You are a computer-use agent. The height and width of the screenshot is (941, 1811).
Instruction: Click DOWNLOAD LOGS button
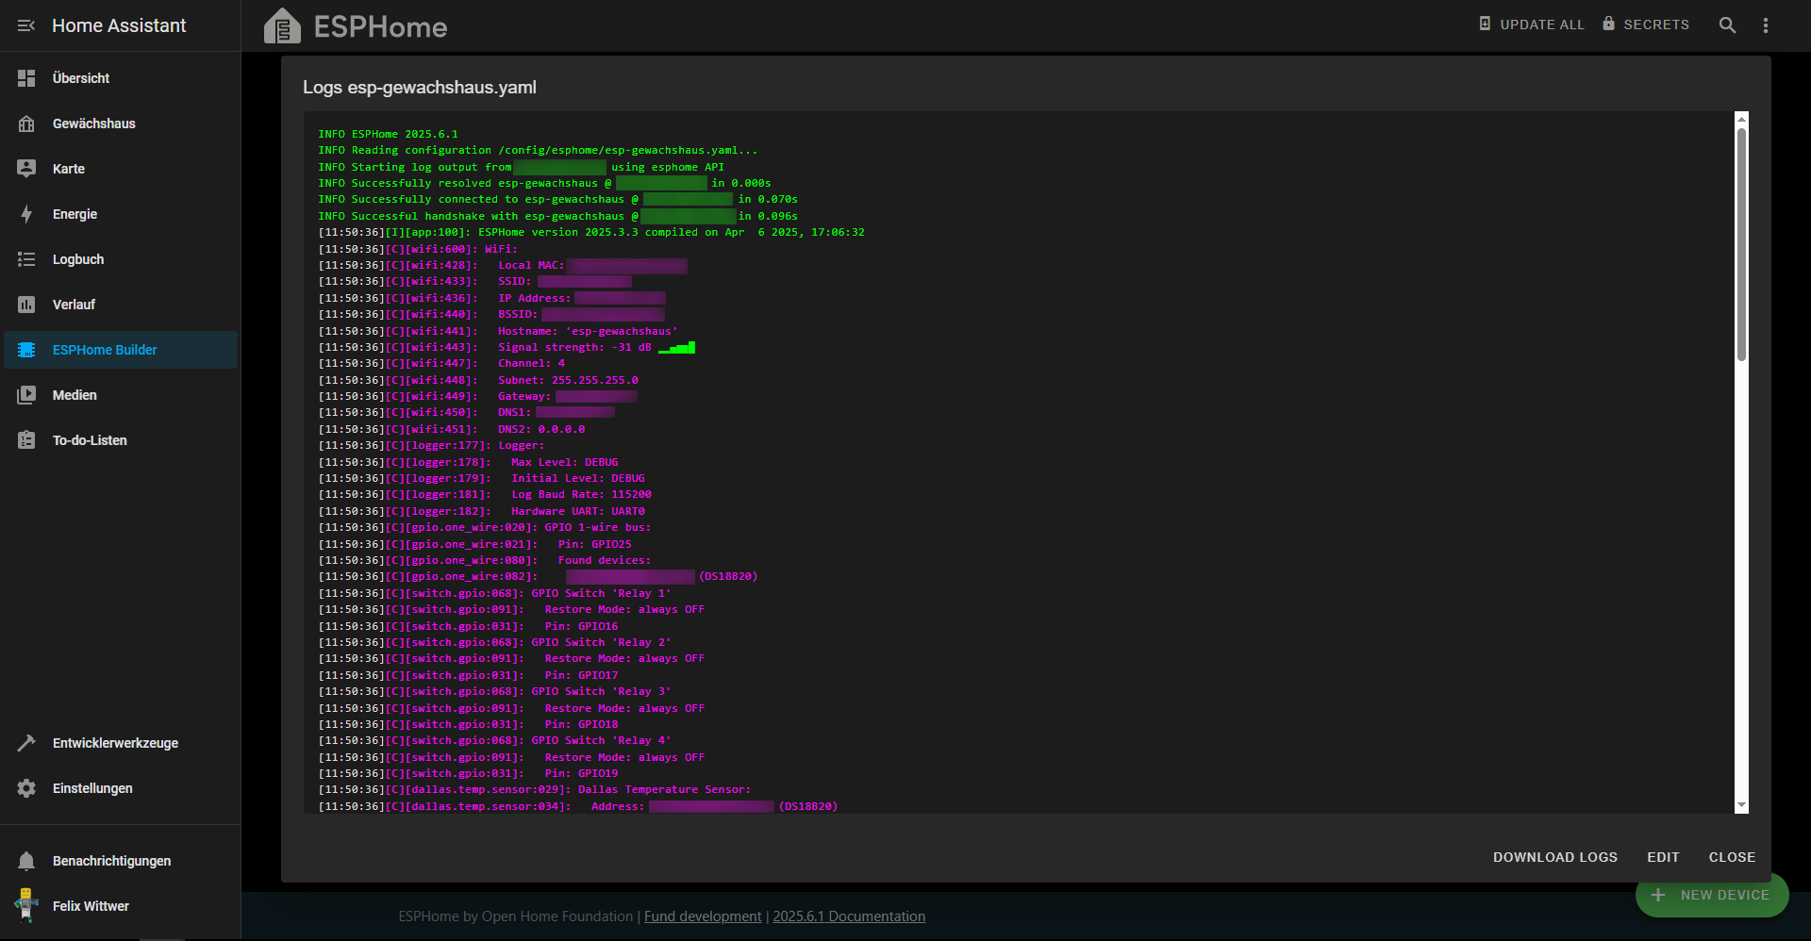[1554, 857]
